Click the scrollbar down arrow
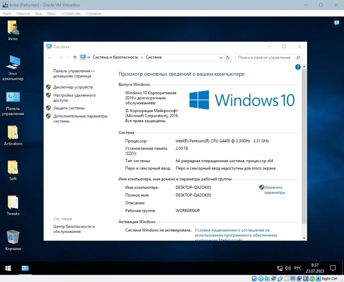Screen dimensions: 344x282 point(304,238)
